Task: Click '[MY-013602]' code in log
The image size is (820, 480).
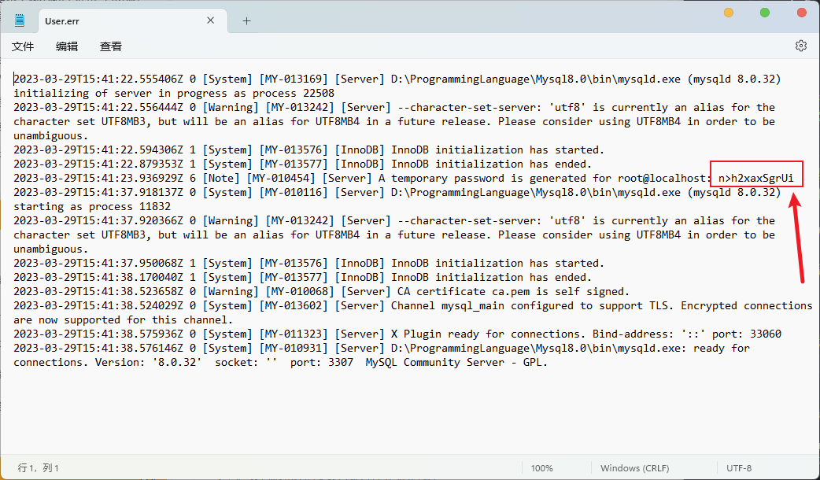Action: tap(294, 306)
